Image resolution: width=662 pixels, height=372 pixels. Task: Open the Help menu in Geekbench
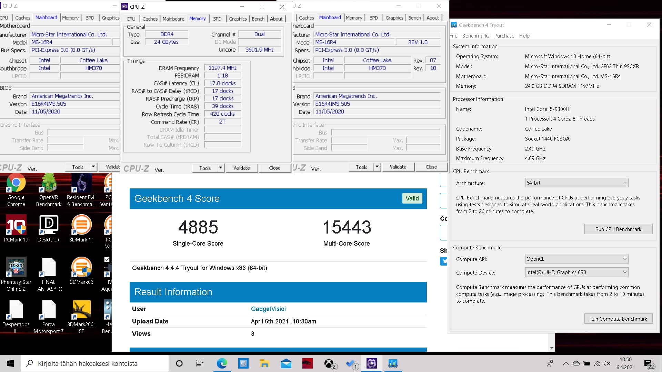524,36
